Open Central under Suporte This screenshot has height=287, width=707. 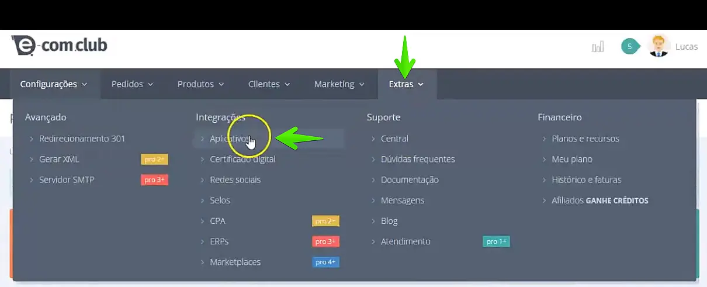[394, 139]
